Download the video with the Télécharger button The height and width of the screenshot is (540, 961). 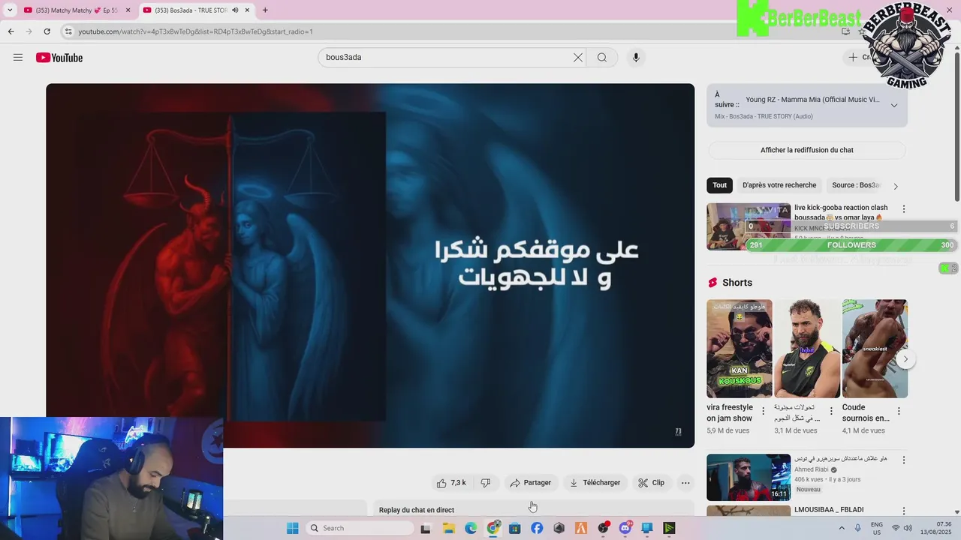595,483
